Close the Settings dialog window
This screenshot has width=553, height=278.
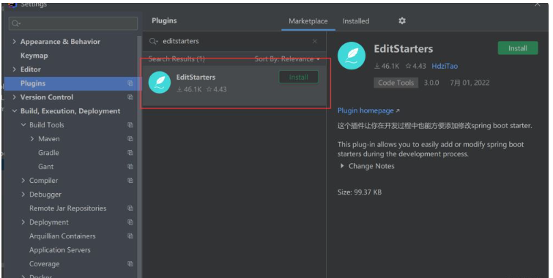(537, 4)
